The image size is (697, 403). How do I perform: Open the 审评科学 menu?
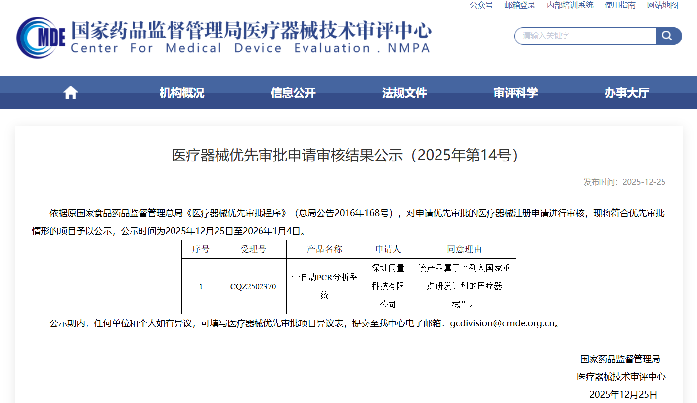[516, 93]
